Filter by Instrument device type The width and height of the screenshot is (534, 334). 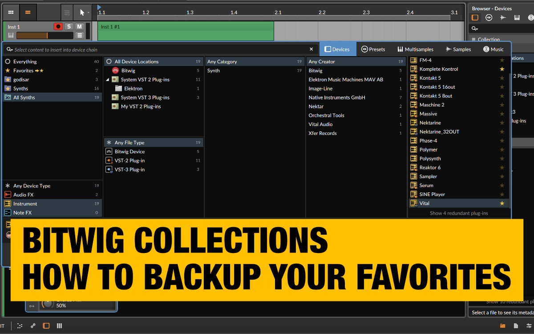(52, 204)
